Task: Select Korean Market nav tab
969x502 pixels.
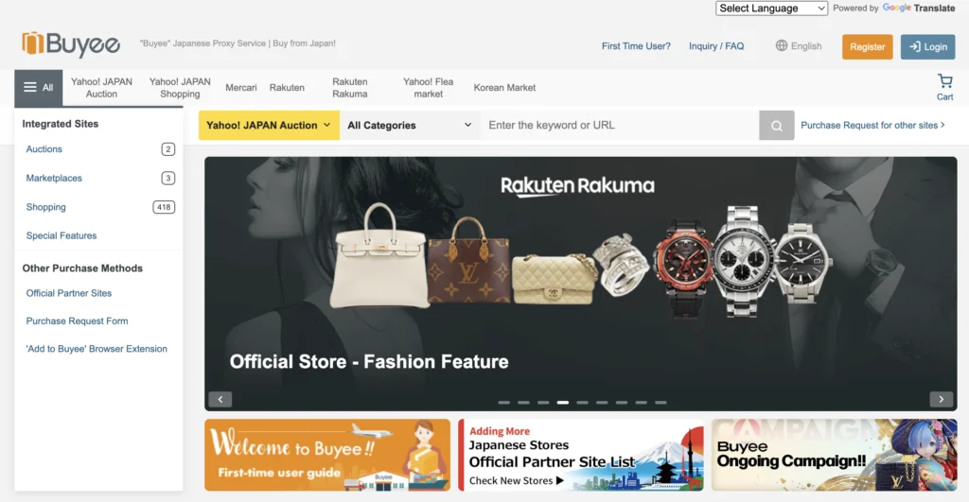Action: [504, 88]
